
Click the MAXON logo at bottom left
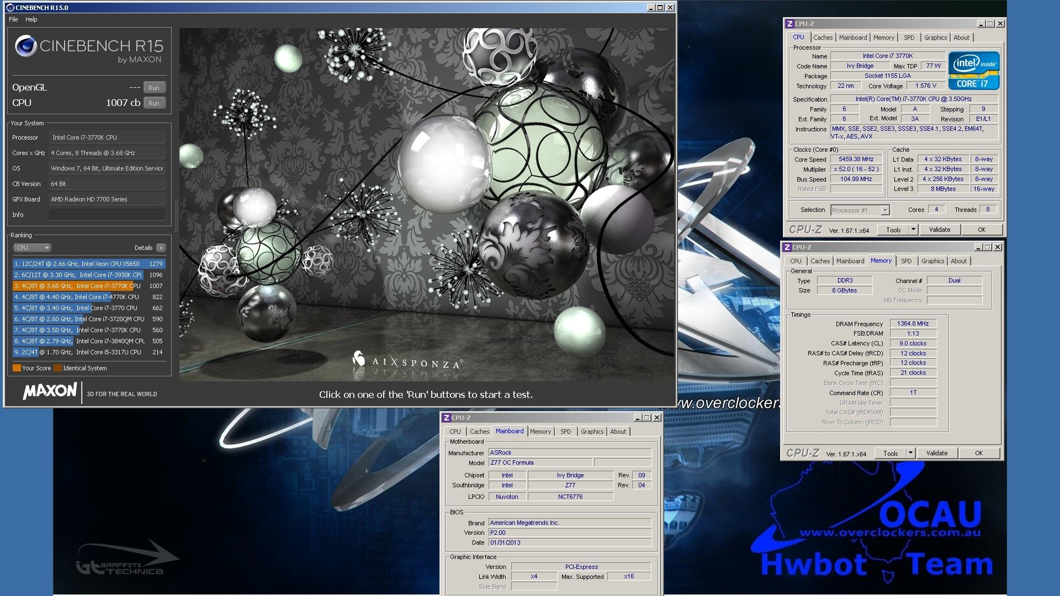tap(50, 391)
